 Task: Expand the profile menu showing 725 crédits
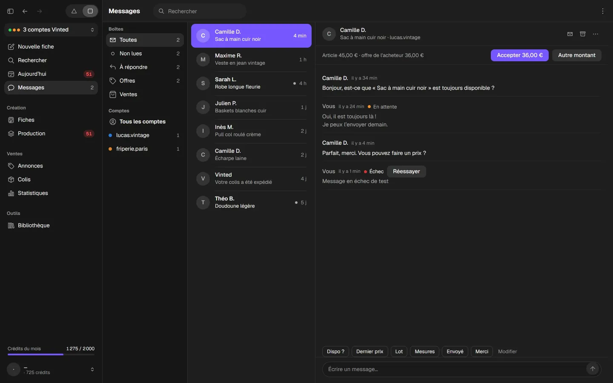click(51, 369)
